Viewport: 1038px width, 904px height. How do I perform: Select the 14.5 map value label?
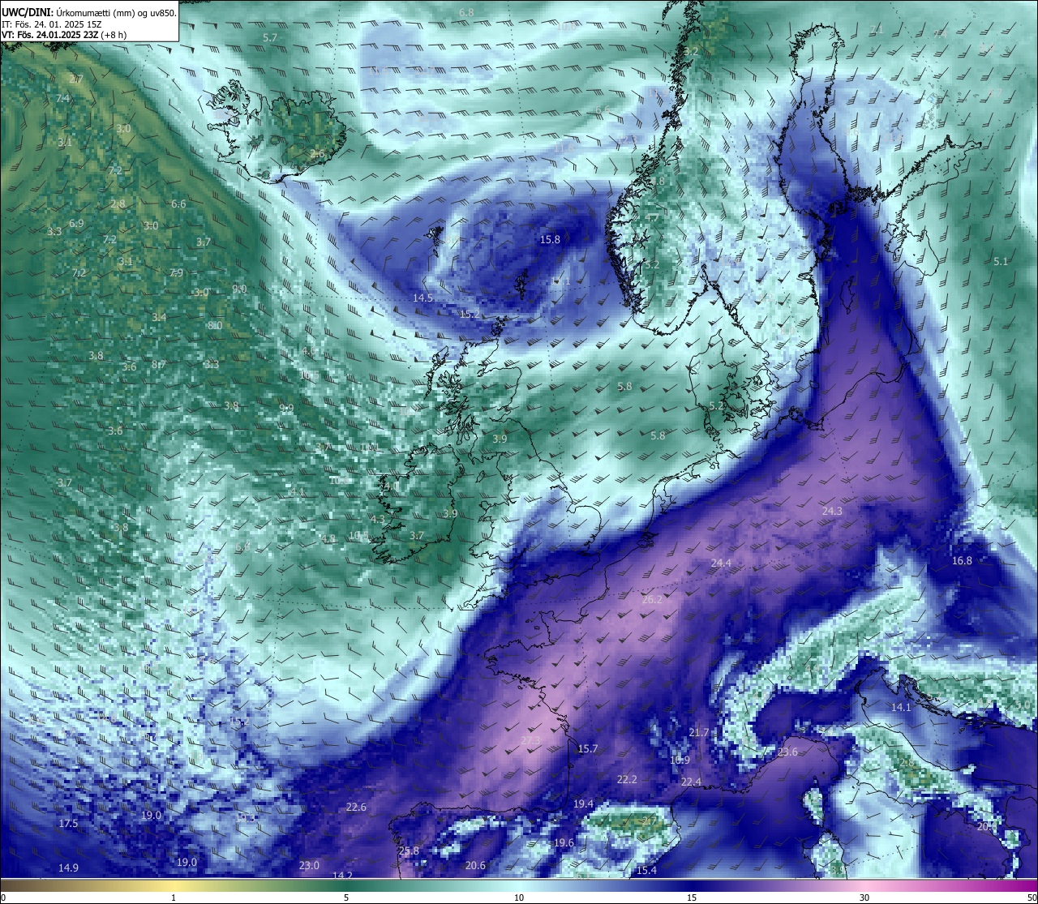(x=422, y=298)
